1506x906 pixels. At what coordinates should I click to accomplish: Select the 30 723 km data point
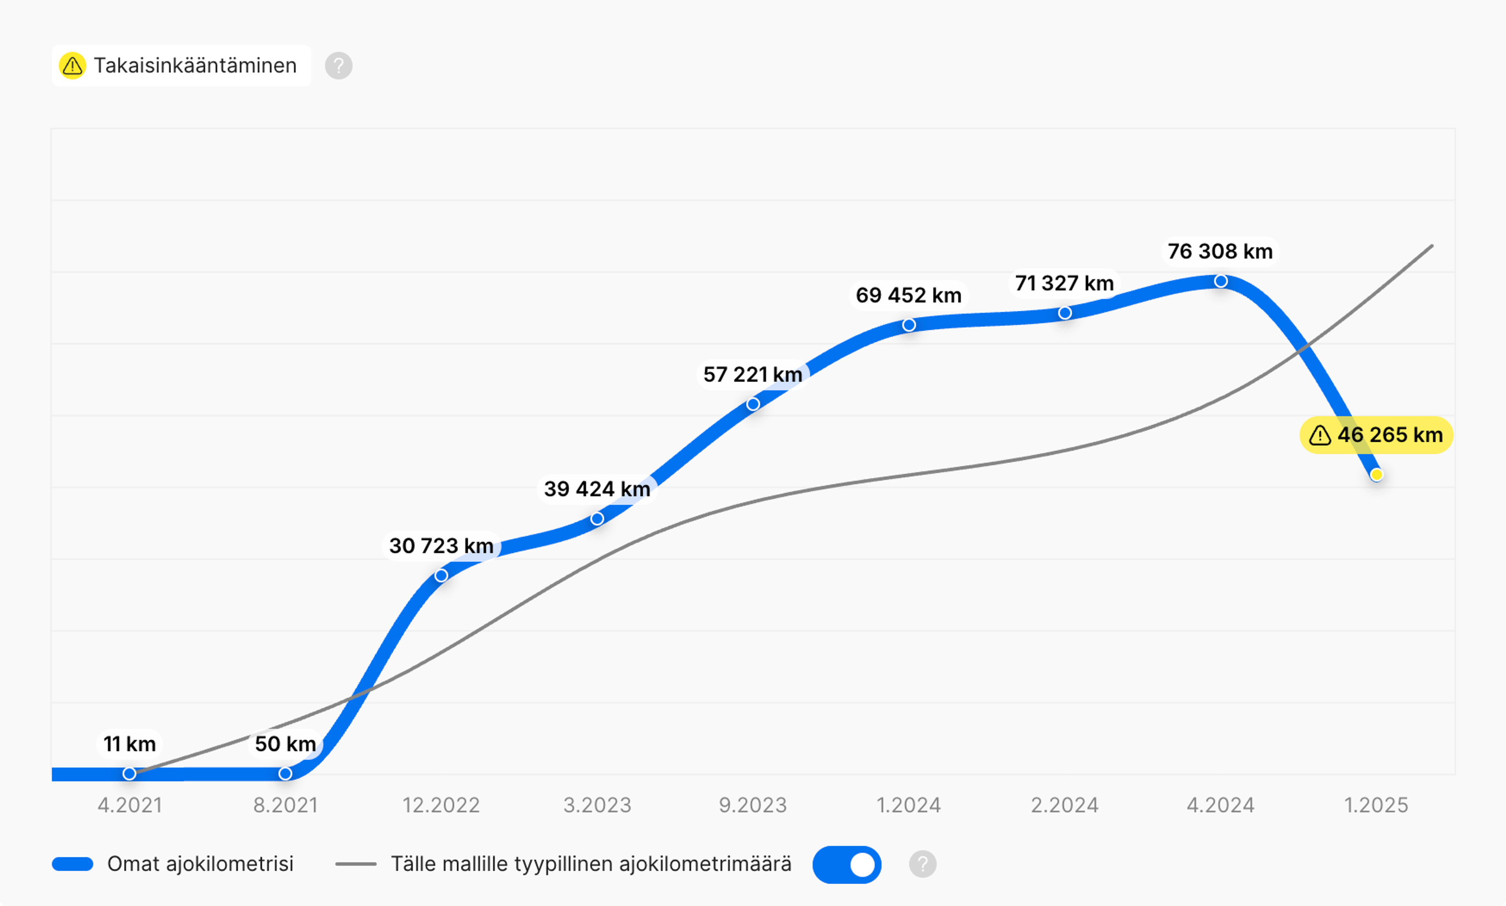[x=442, y=576]
